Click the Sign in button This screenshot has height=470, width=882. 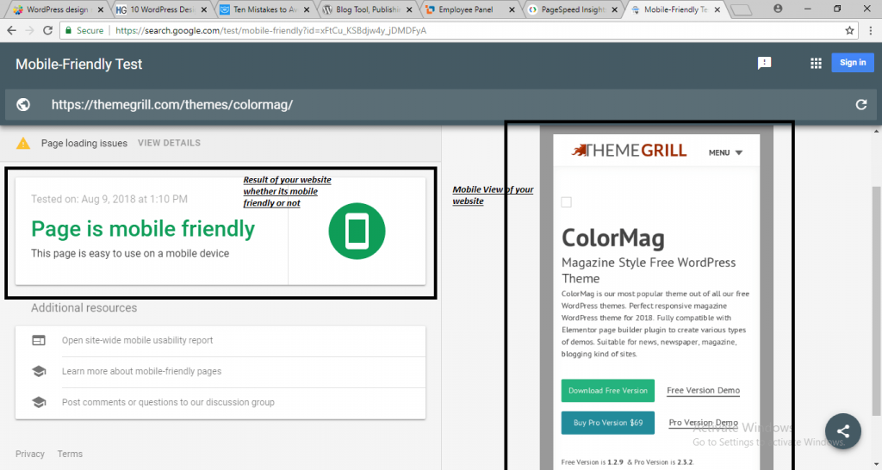(x=853, y=62)
